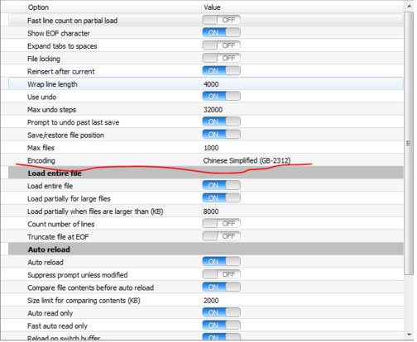
Task: Turn on File locking switch
Action: point(221,58)
